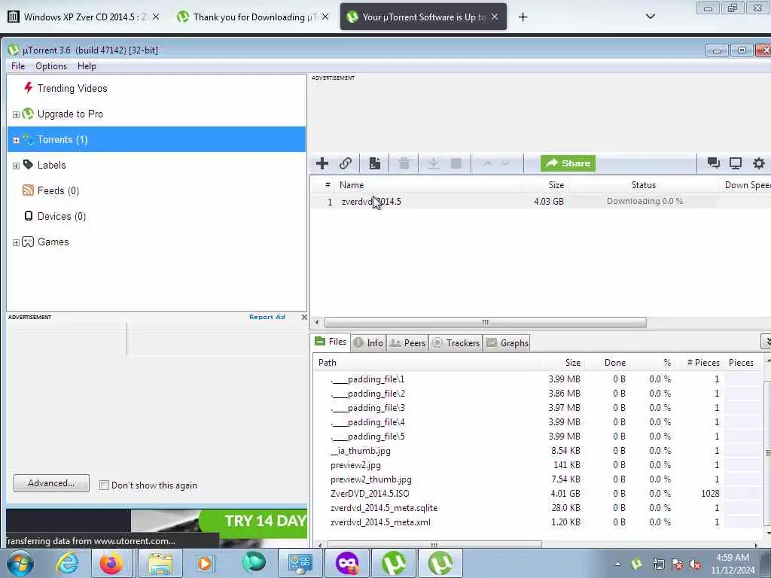The height and width of the screenshot is (578, 771).
Task: Select ZverDVD_2014.5.ISO file row
Action: (538, 494)
